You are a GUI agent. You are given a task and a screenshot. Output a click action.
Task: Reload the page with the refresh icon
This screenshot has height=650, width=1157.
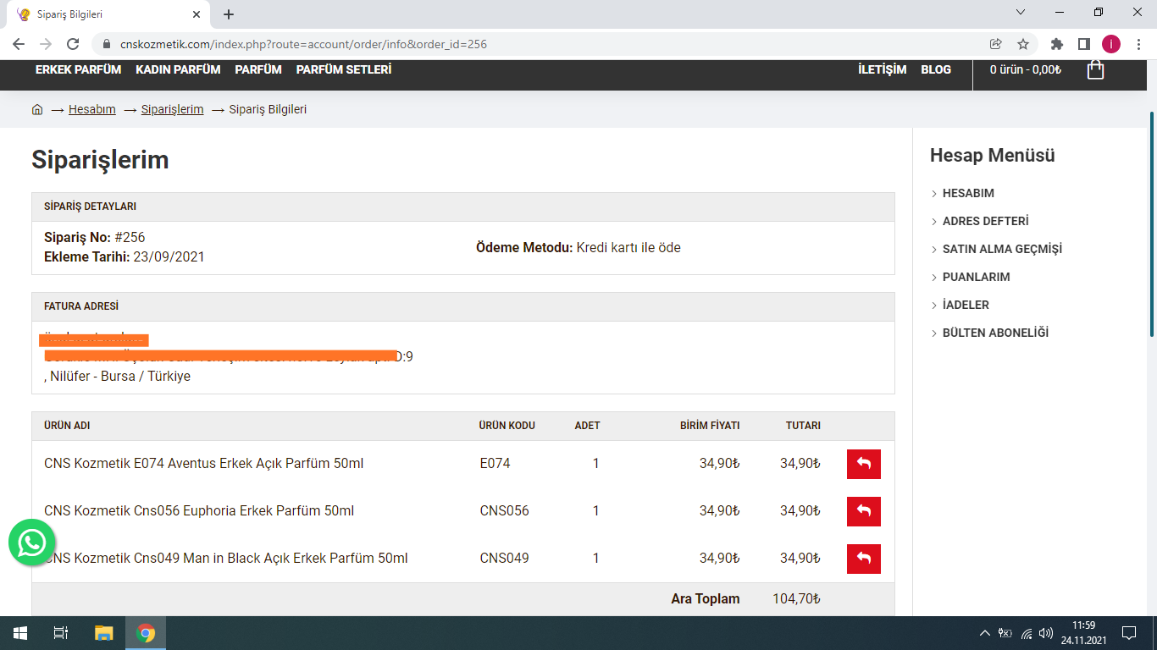coord(73,44)
